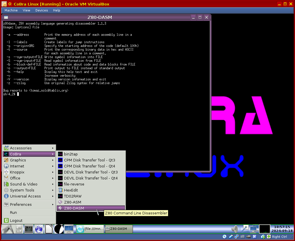The height and width of the screenshot is (241, 295).
Task: Open the file manager taskbar icon
Action: pos(19,229)
